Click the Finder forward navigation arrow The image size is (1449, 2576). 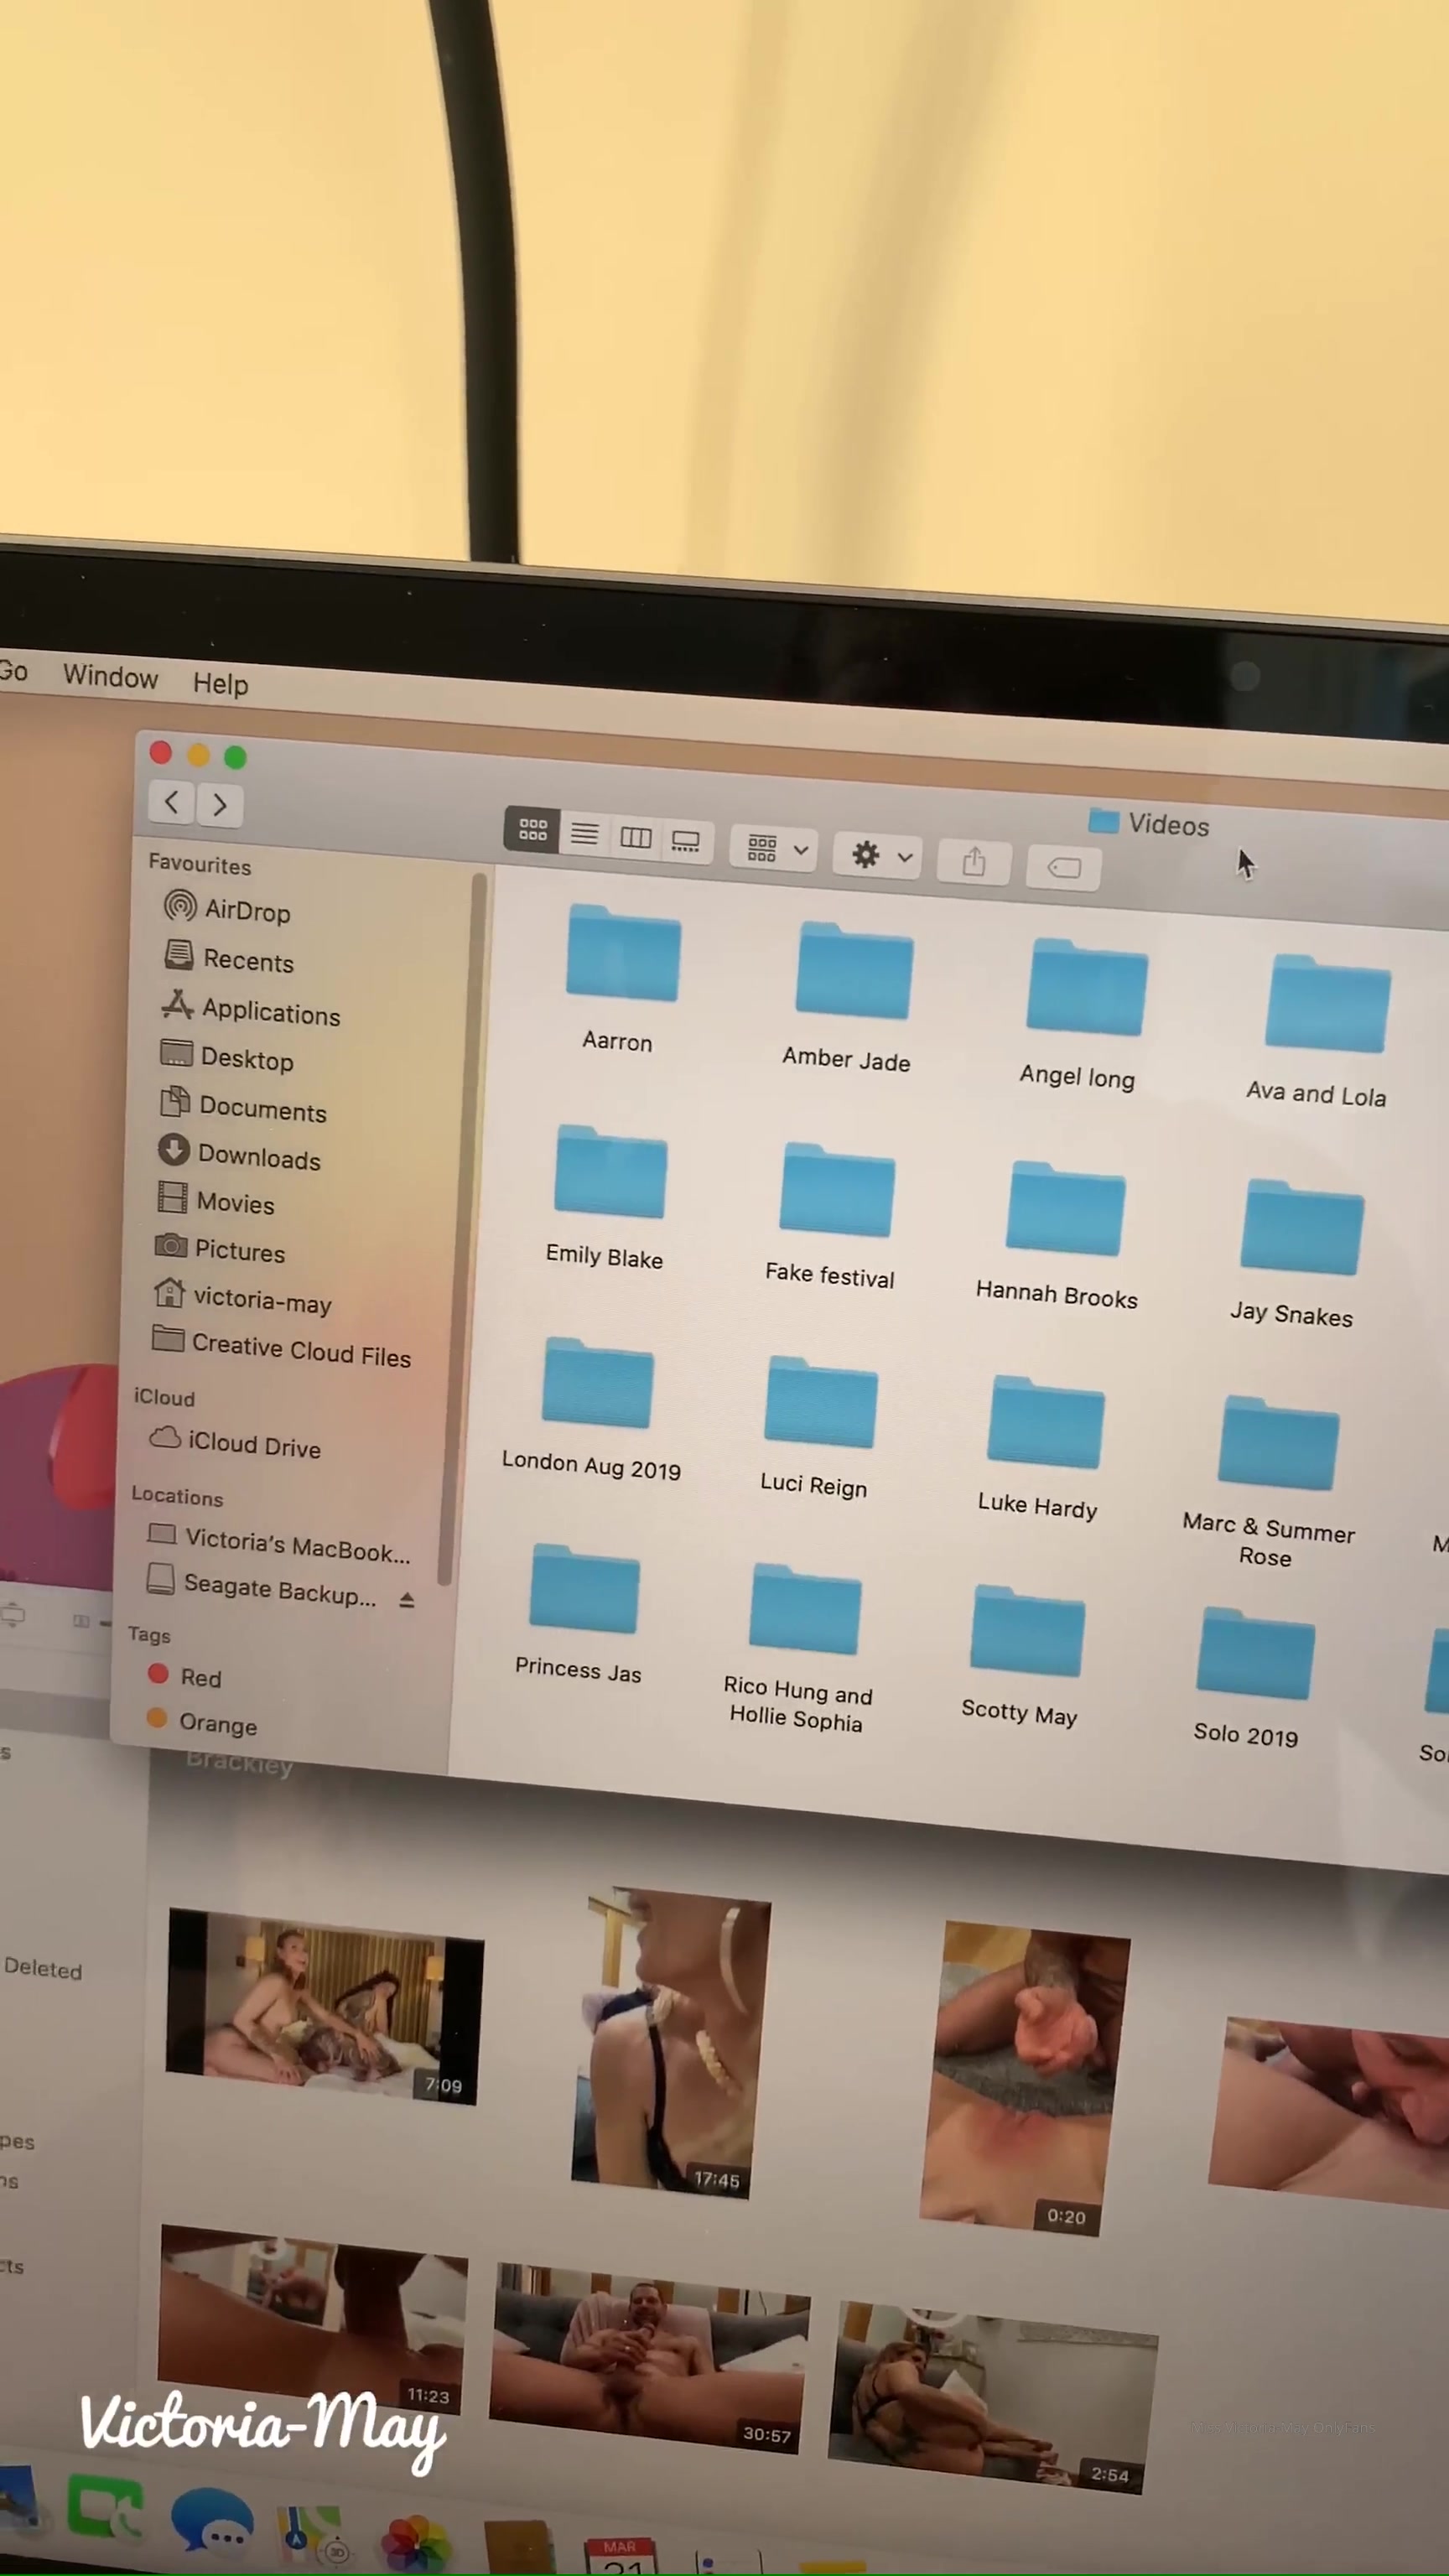[220, 805]
